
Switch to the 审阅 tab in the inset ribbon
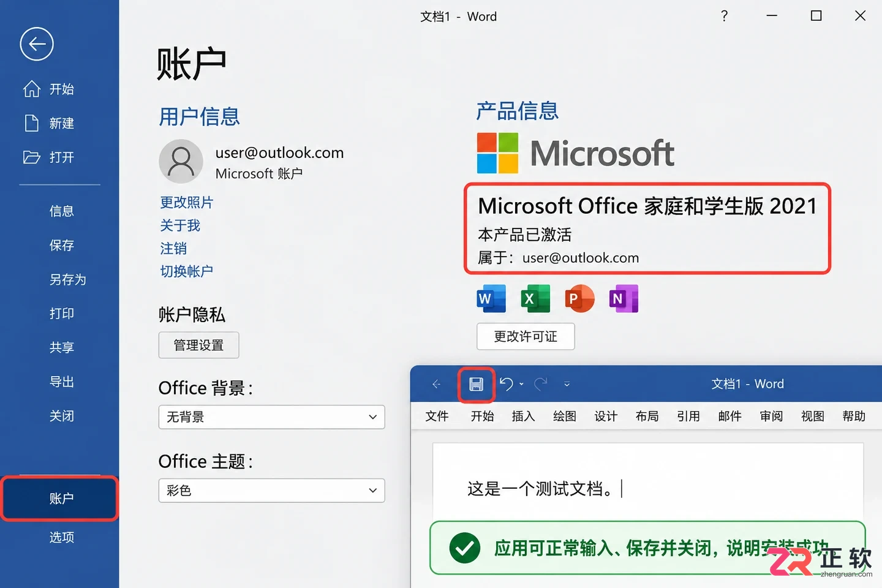(771, 417)
